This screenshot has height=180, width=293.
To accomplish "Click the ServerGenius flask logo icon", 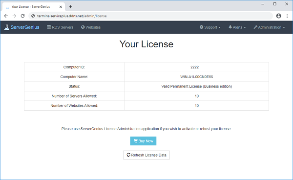I will [x=7, y=27].
